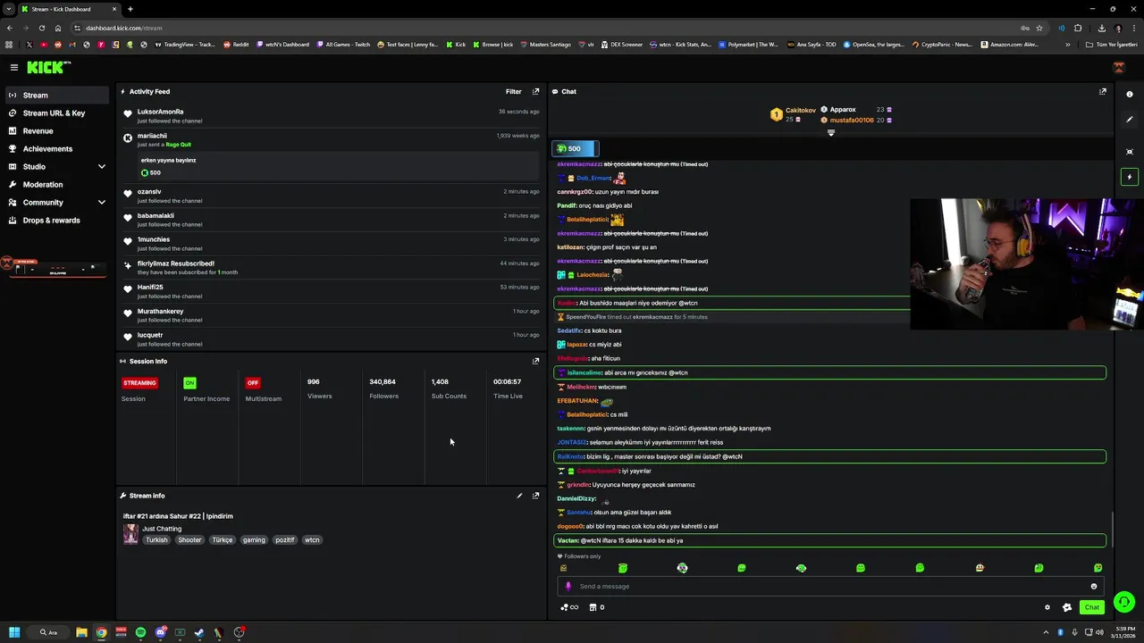Select the Shooter stream tag
The width and height of the screenshot is (1144, 643).
point(189,539)
